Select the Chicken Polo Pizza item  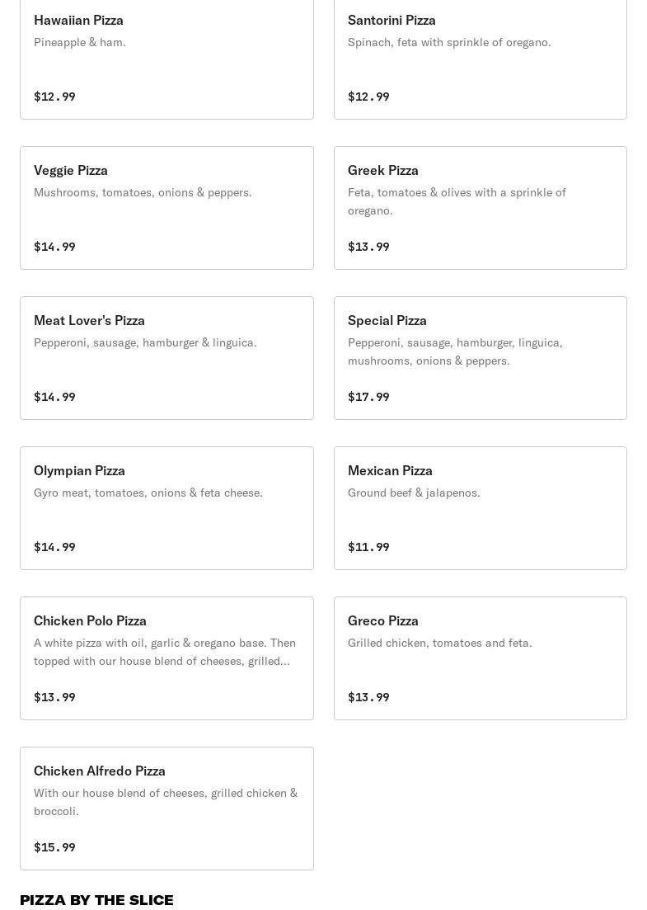pos(167,658)
